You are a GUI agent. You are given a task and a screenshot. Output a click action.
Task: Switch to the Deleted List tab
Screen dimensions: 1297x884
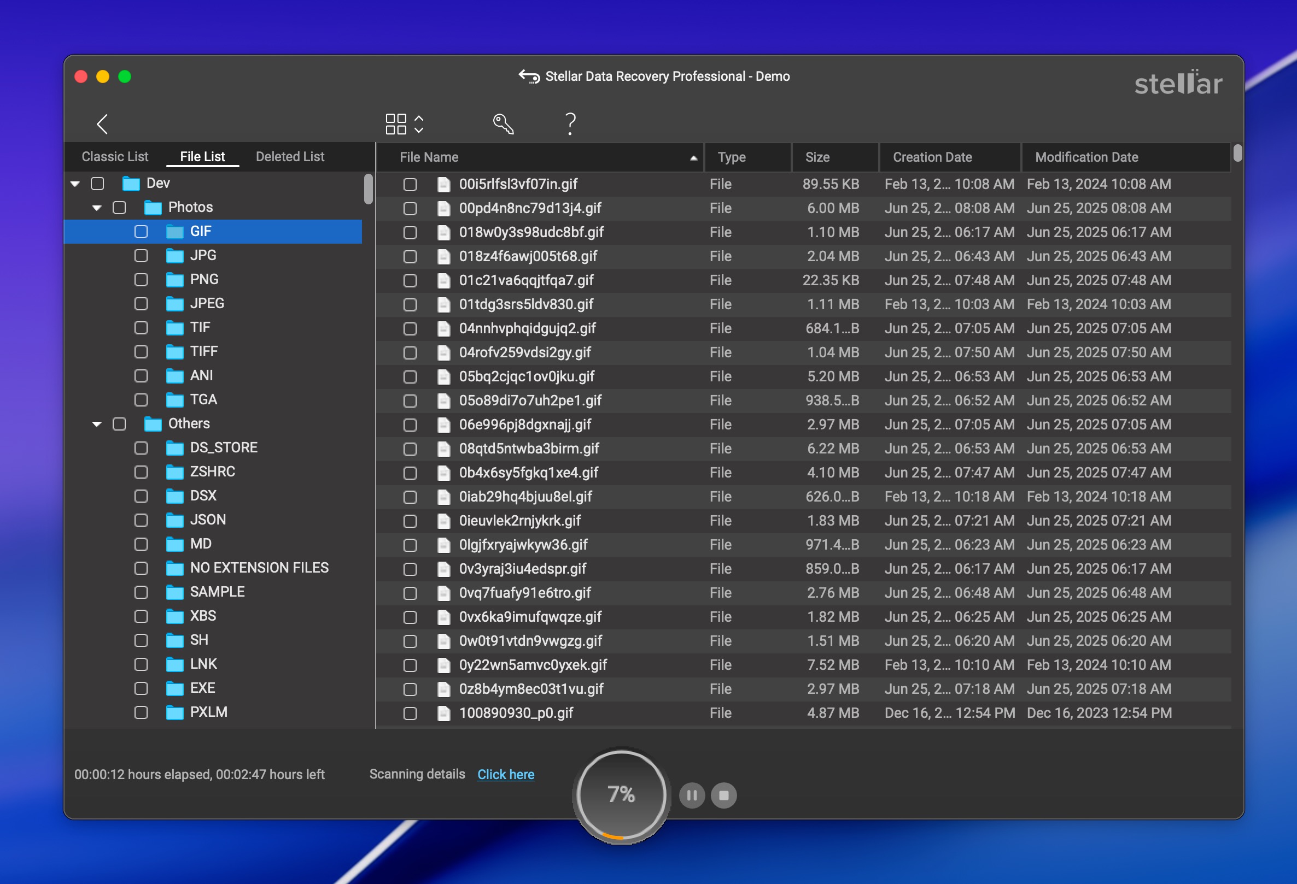(290, 157)
